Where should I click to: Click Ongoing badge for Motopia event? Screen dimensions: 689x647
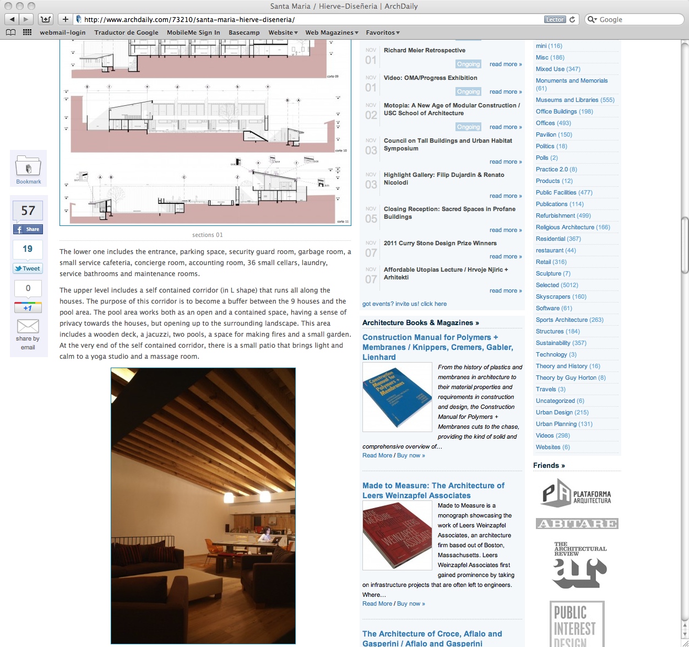point(468,127)
